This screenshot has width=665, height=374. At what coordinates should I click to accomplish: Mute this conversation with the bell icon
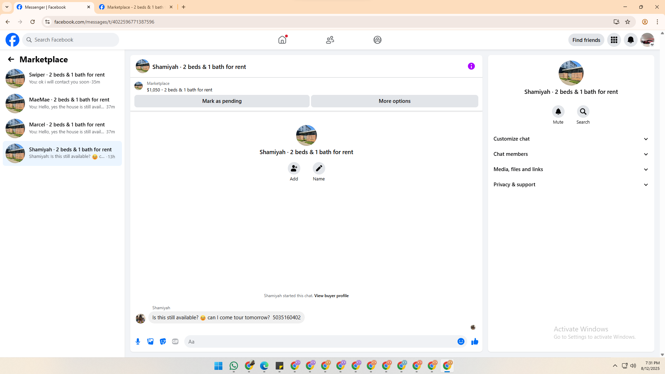(558, 112)
